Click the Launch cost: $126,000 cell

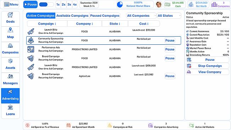click(144, 66)
